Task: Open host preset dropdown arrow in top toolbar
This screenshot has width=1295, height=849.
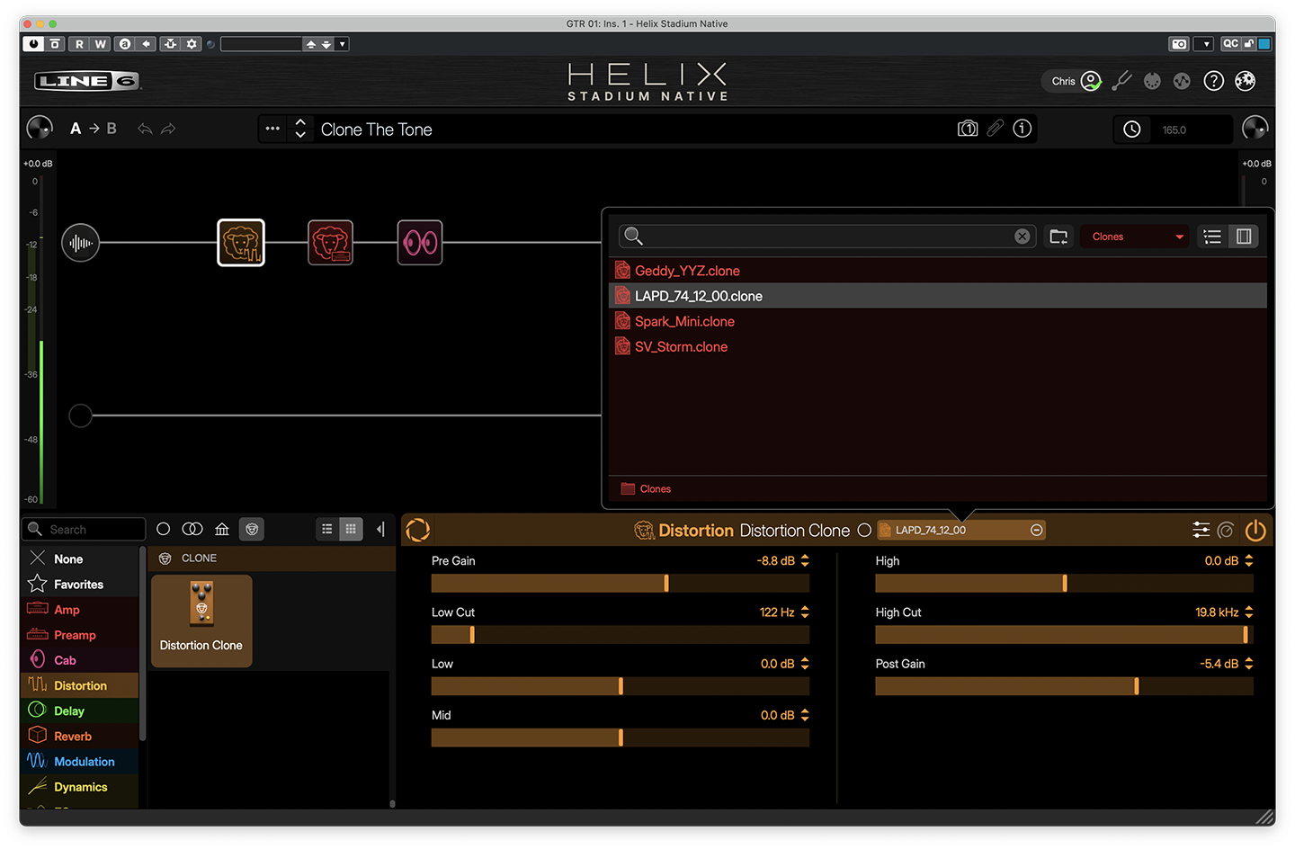Action: [x=342, y=44]
